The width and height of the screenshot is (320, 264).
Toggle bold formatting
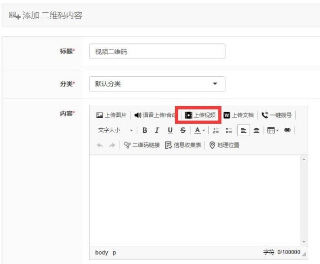(x=145, y=130)
